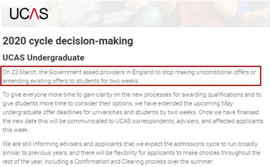The image size is (270, 167).
Task: Click the red-outlined paragraph about 23 March
Action: pos(131,77)
